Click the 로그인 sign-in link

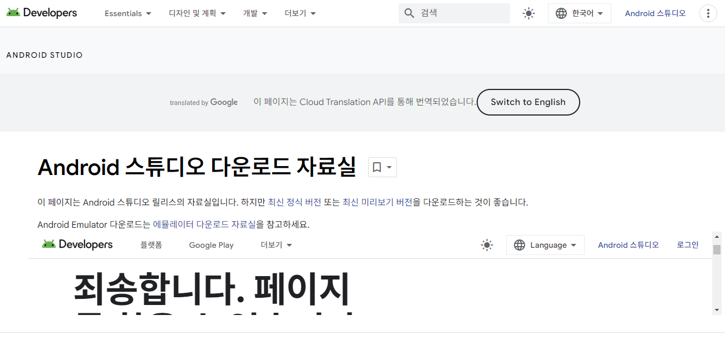tap(688, 245)
